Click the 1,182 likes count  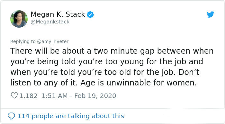28,96
